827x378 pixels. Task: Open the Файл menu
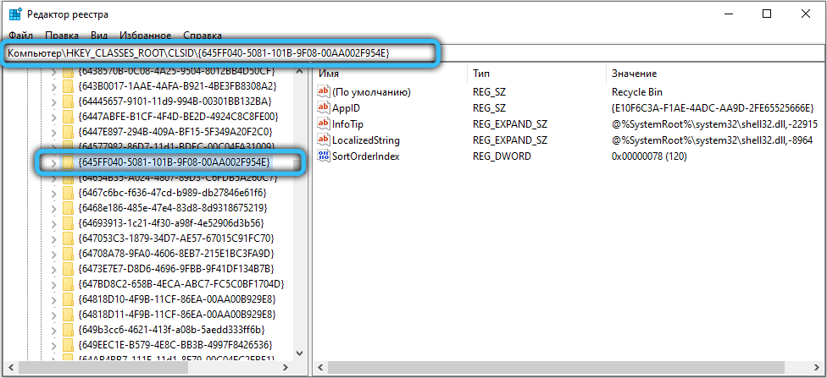coord(21,36)
